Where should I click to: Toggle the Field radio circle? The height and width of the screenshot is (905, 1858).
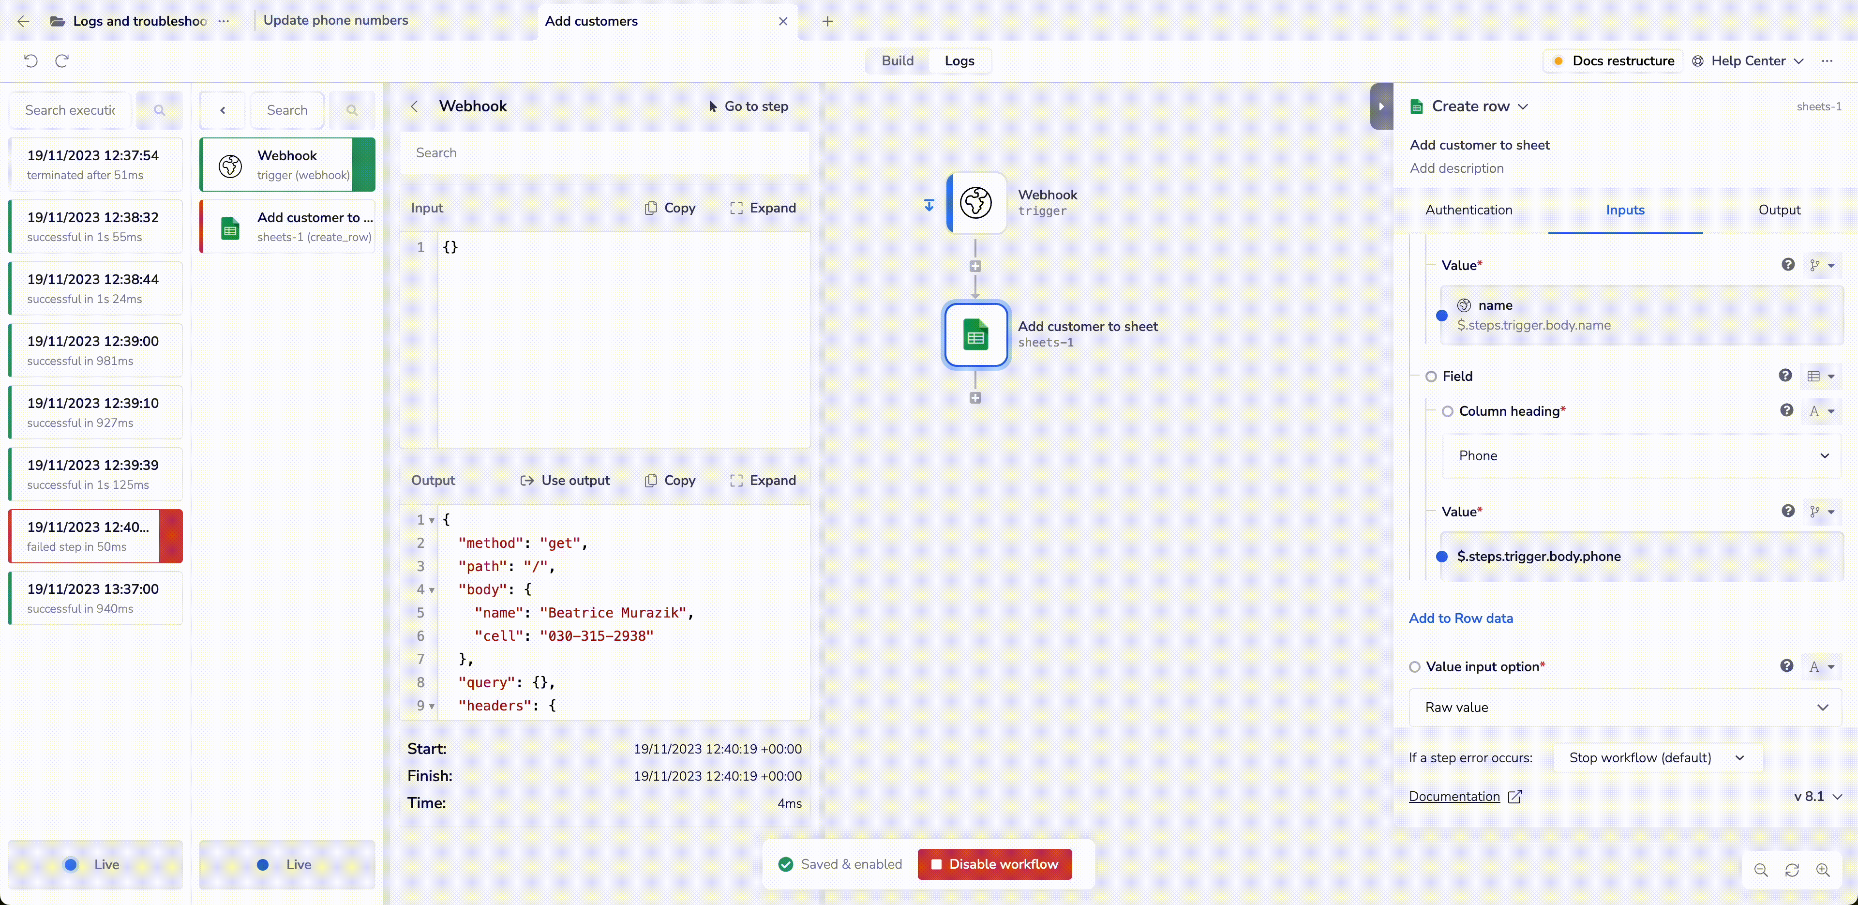[1431, 376]
